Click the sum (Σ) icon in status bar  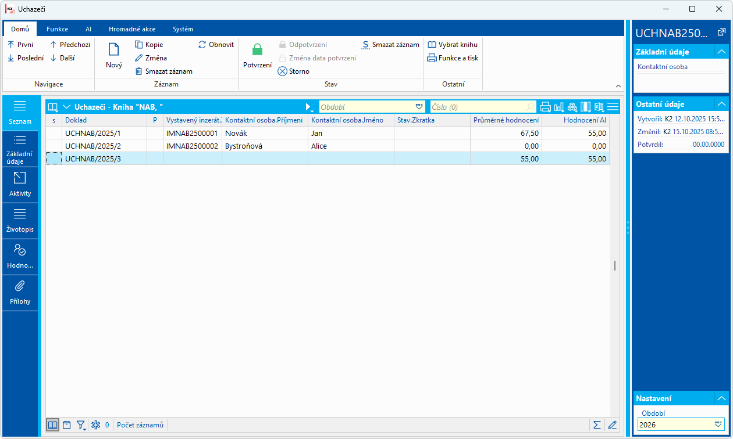(x=597, y=425)
